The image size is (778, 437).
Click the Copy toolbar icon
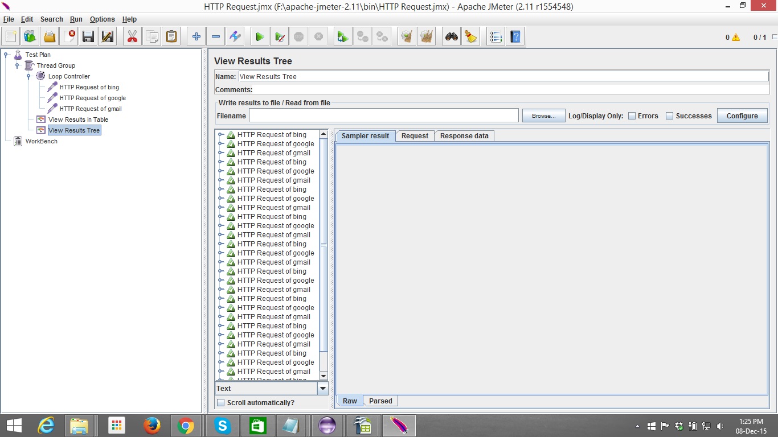point(151,37)
